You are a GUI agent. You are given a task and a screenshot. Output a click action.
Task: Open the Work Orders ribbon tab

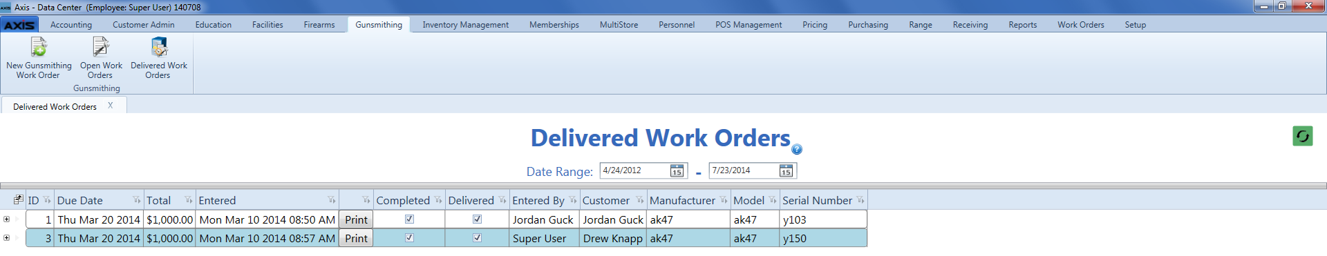(x=1080, y=25)
